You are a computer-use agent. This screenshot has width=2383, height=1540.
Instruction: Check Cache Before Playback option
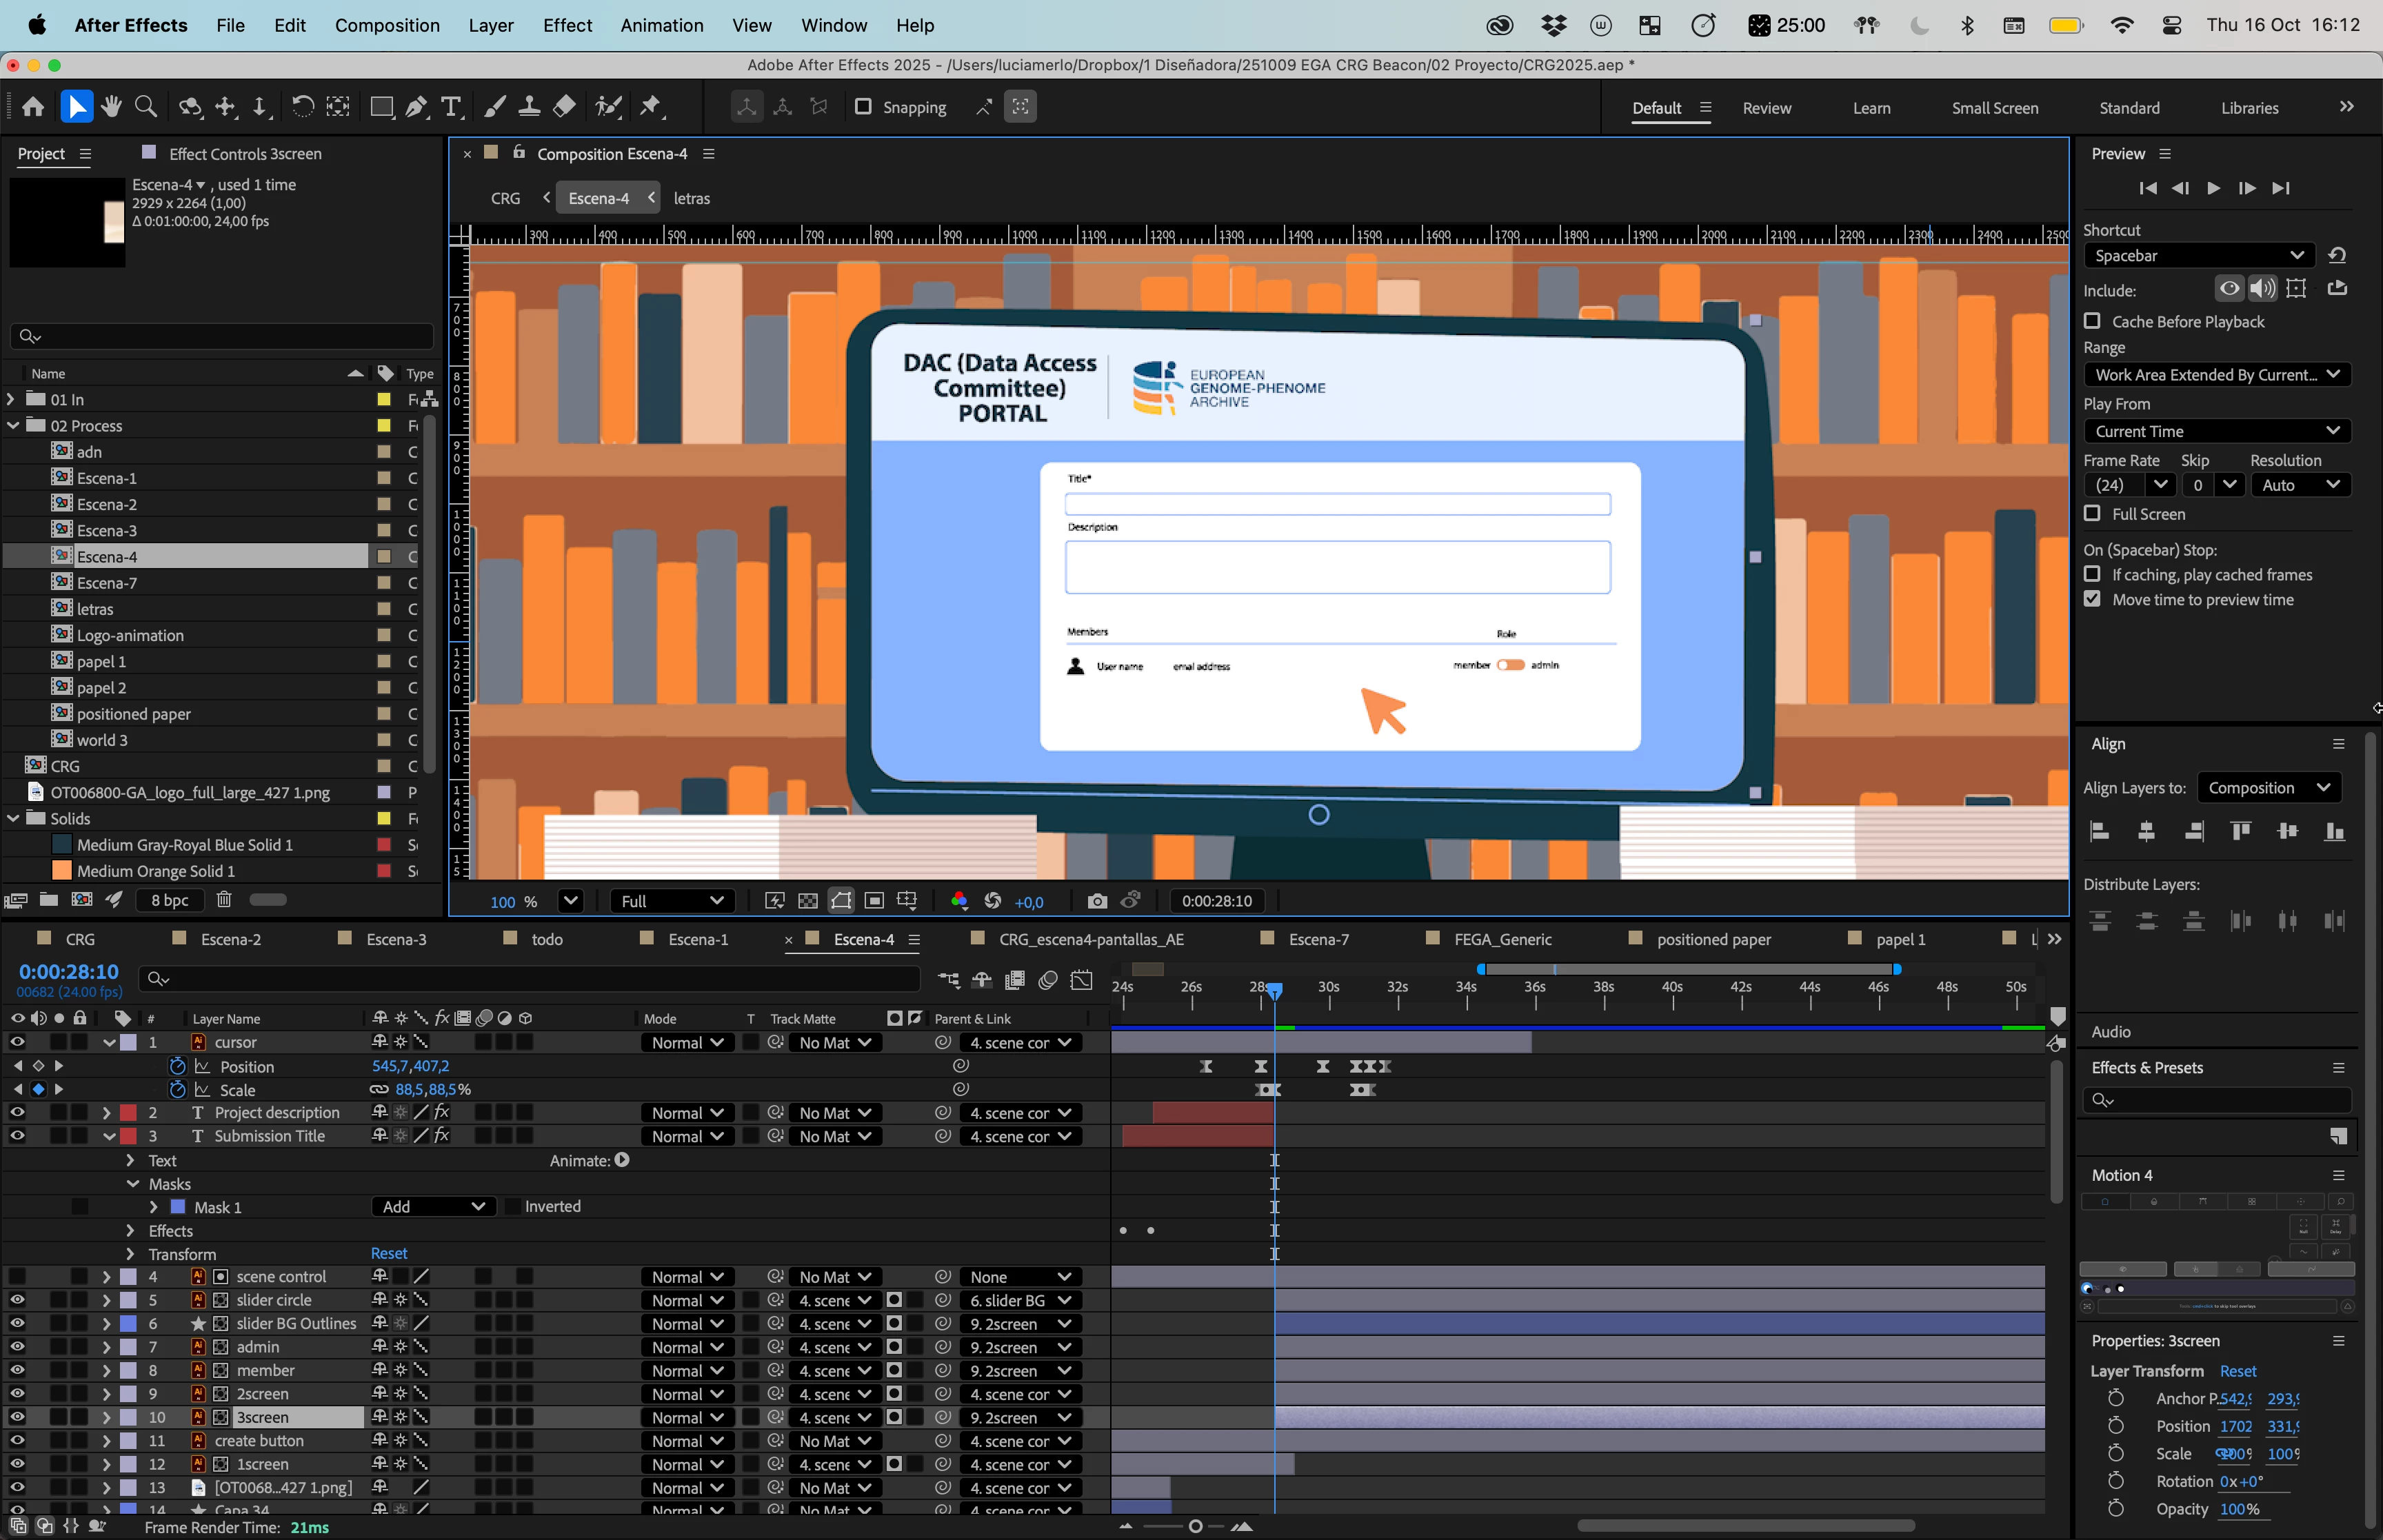2092,321
